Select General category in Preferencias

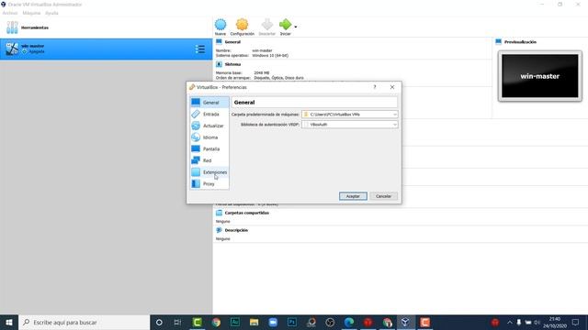point(209,102)
